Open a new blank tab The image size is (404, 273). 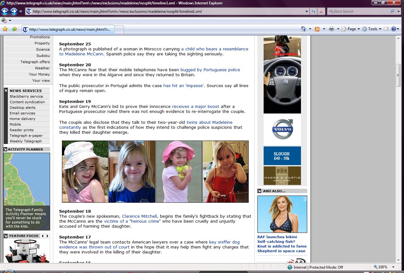coord(120,30)
